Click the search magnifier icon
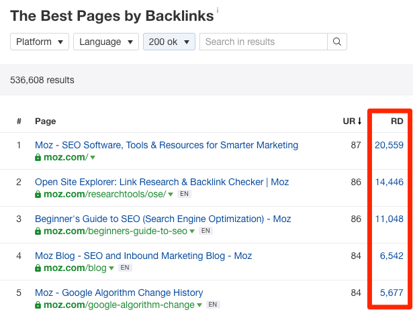Viewport: 413px width, 314px height. coord(337,42)
